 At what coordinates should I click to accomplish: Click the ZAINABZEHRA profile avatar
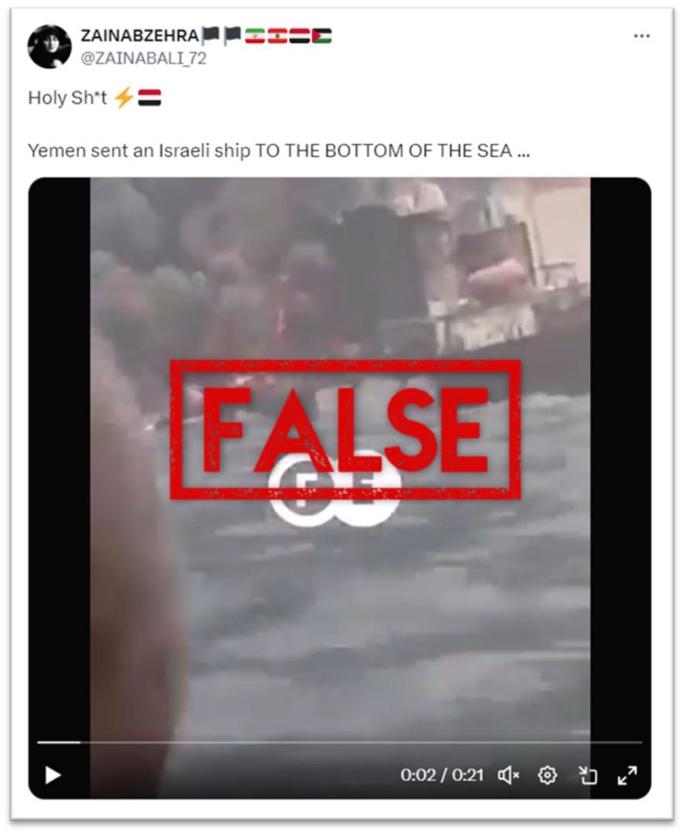point(49,46)
